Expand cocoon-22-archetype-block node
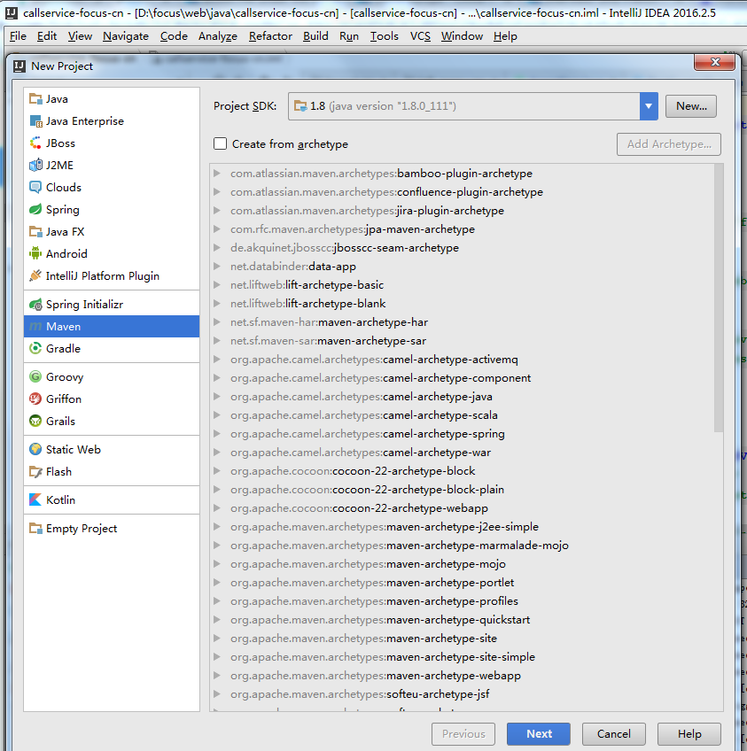Screen dimensions: 747x751 pos(217,471)
